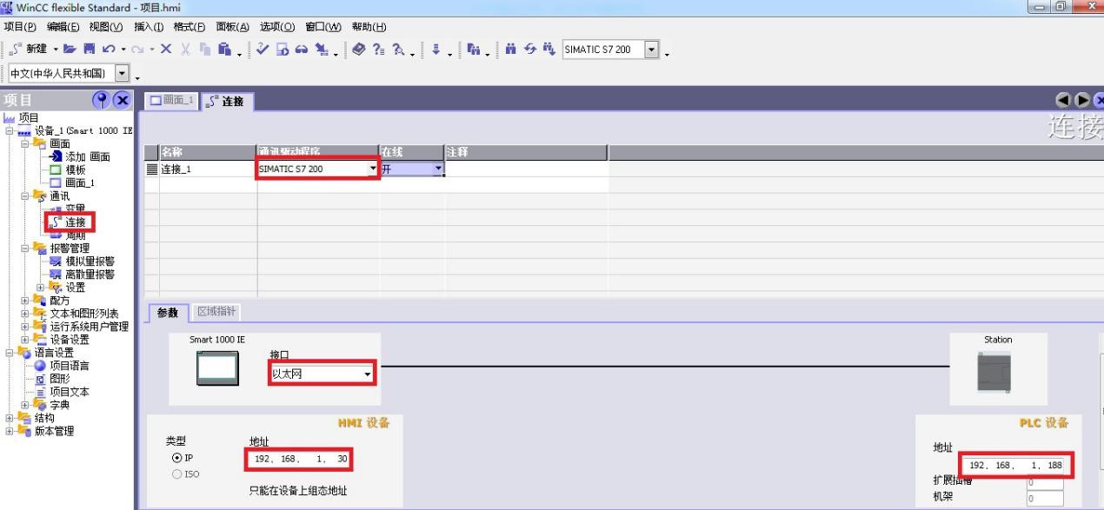Select 模板 in project tree
The height and width of the screenshot is (510, 1104).
tap(76, 169)
